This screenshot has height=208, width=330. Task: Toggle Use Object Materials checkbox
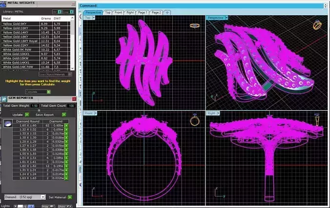click(x=69, y=74)
